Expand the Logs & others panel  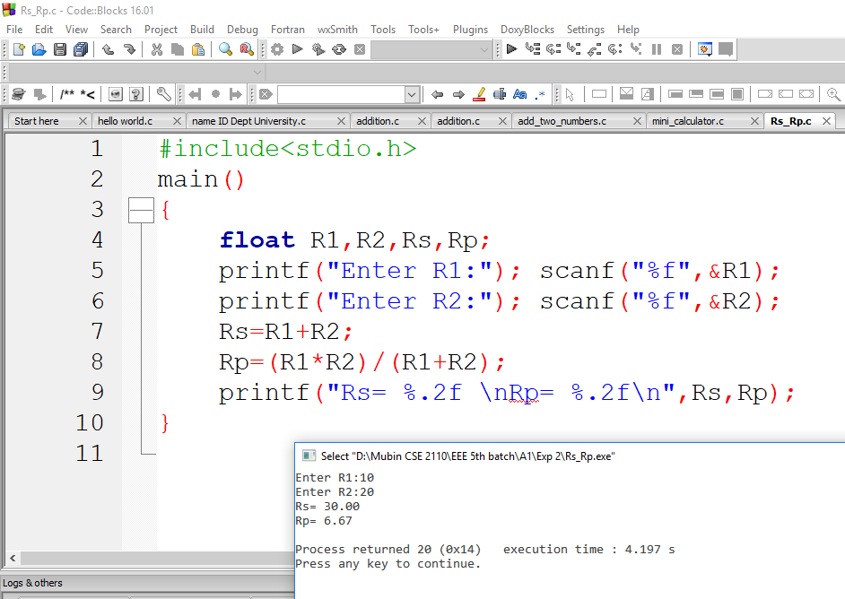32,583
